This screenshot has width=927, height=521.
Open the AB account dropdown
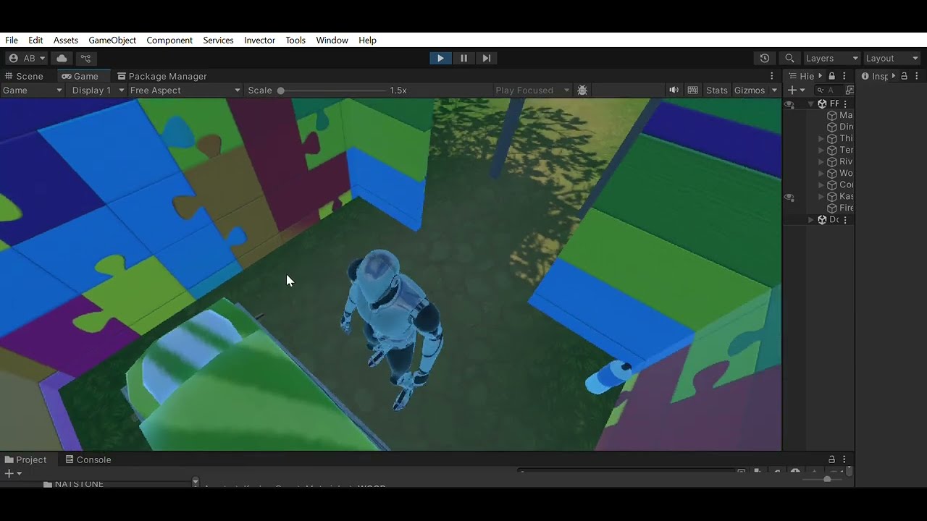pyautogui.click(x=28, y=58)
